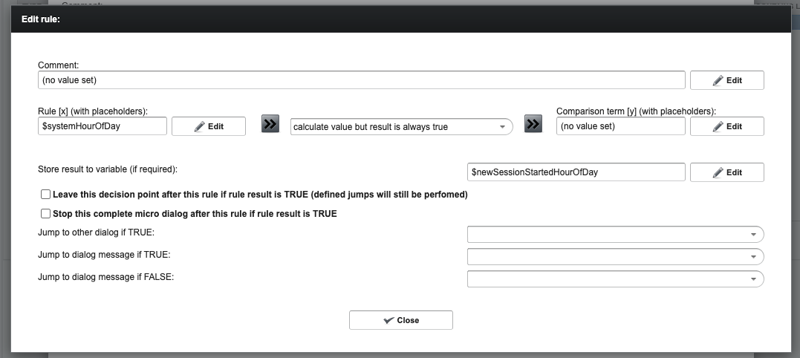Expand 'Jump to other dialog if TRUE' dropdown
This screenshot has width=800, height=358.
(x=615, y=235)
